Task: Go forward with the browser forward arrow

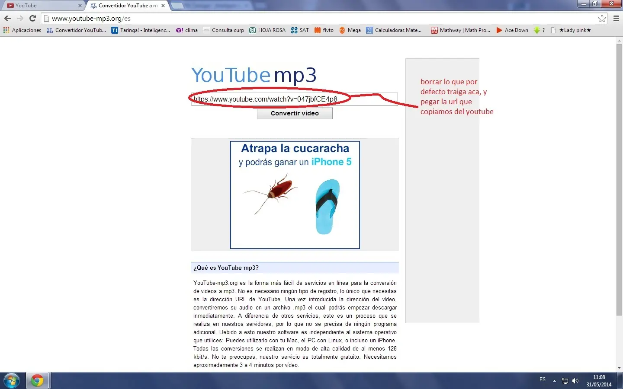Action: coord(20,18)
